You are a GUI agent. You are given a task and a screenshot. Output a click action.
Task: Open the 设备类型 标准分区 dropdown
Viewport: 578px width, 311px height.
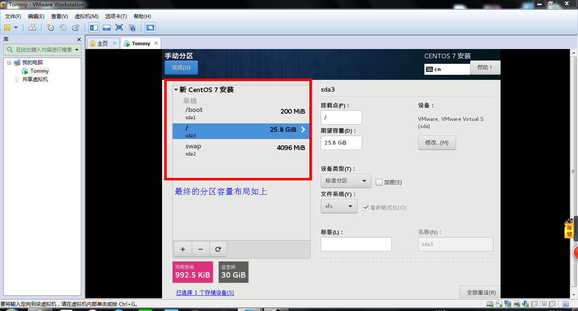click(x=346, y=181)
